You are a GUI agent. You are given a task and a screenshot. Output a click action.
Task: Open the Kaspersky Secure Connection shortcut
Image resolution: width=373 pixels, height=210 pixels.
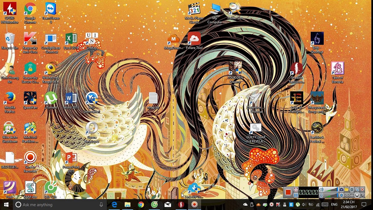pos(30,73)
